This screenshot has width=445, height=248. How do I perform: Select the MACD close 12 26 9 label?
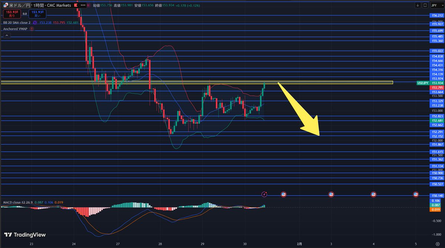point(18,202)
